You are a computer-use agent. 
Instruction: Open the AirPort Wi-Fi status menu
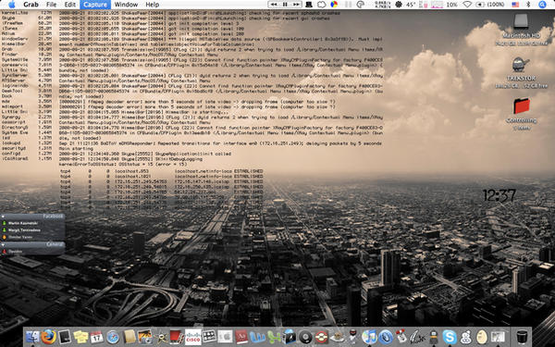pos(467,5)
